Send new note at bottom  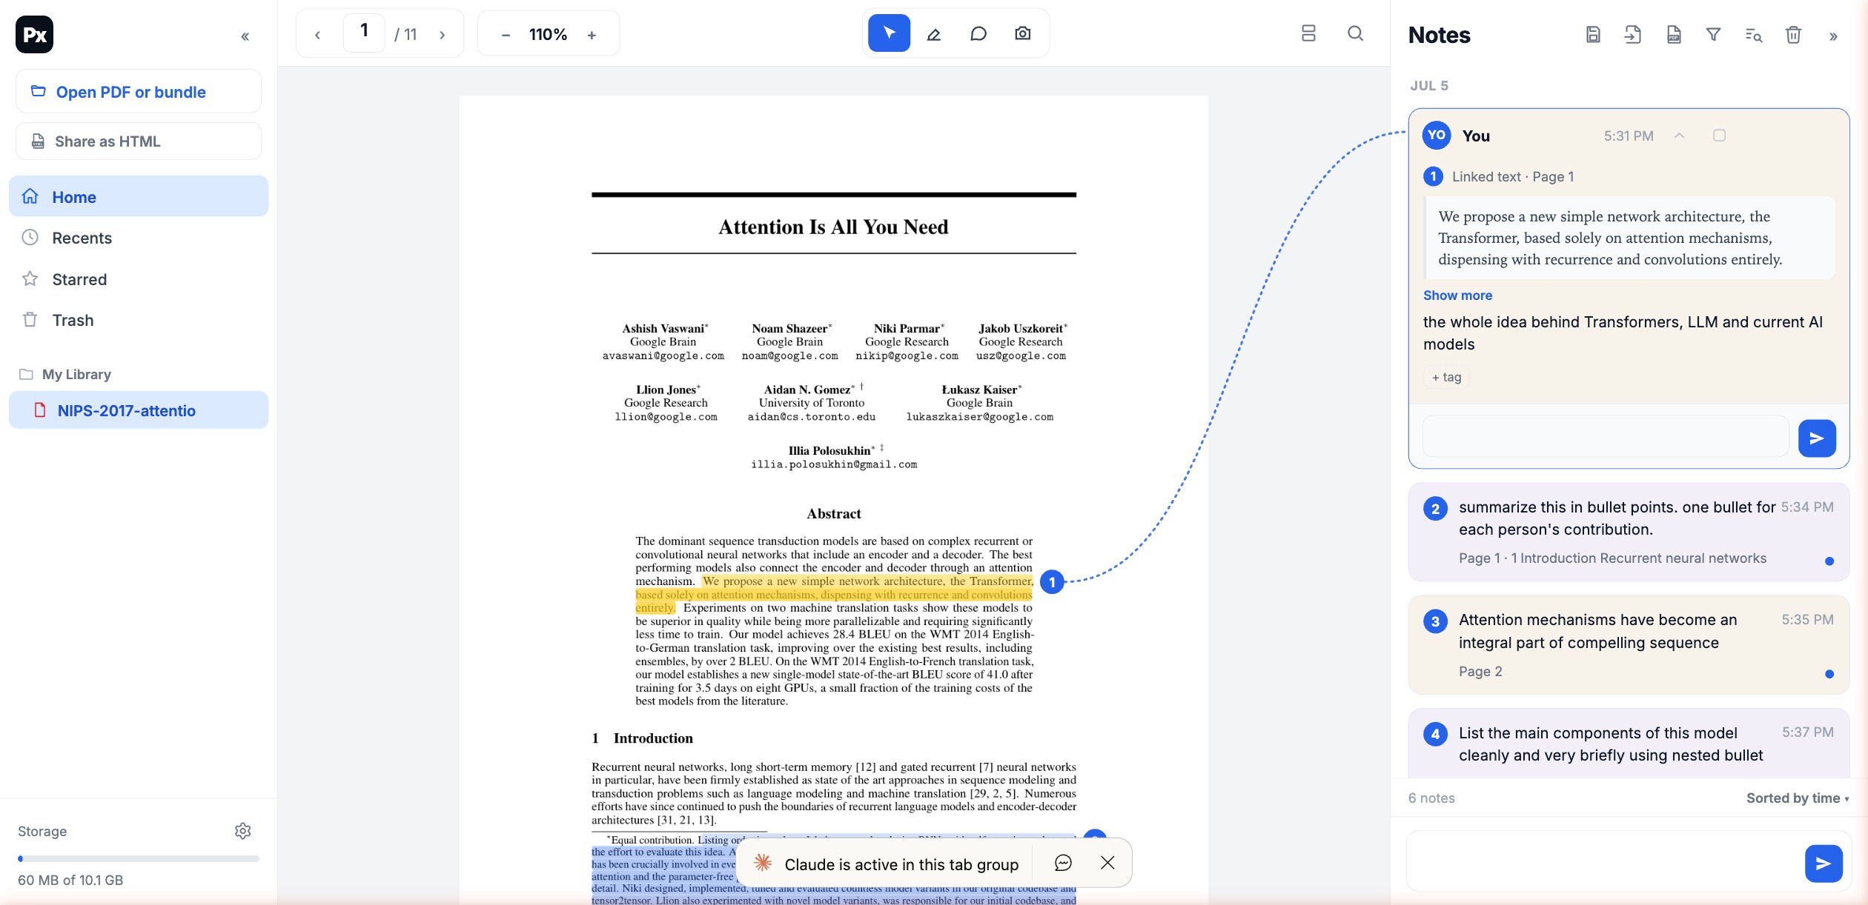(1824, 863)
